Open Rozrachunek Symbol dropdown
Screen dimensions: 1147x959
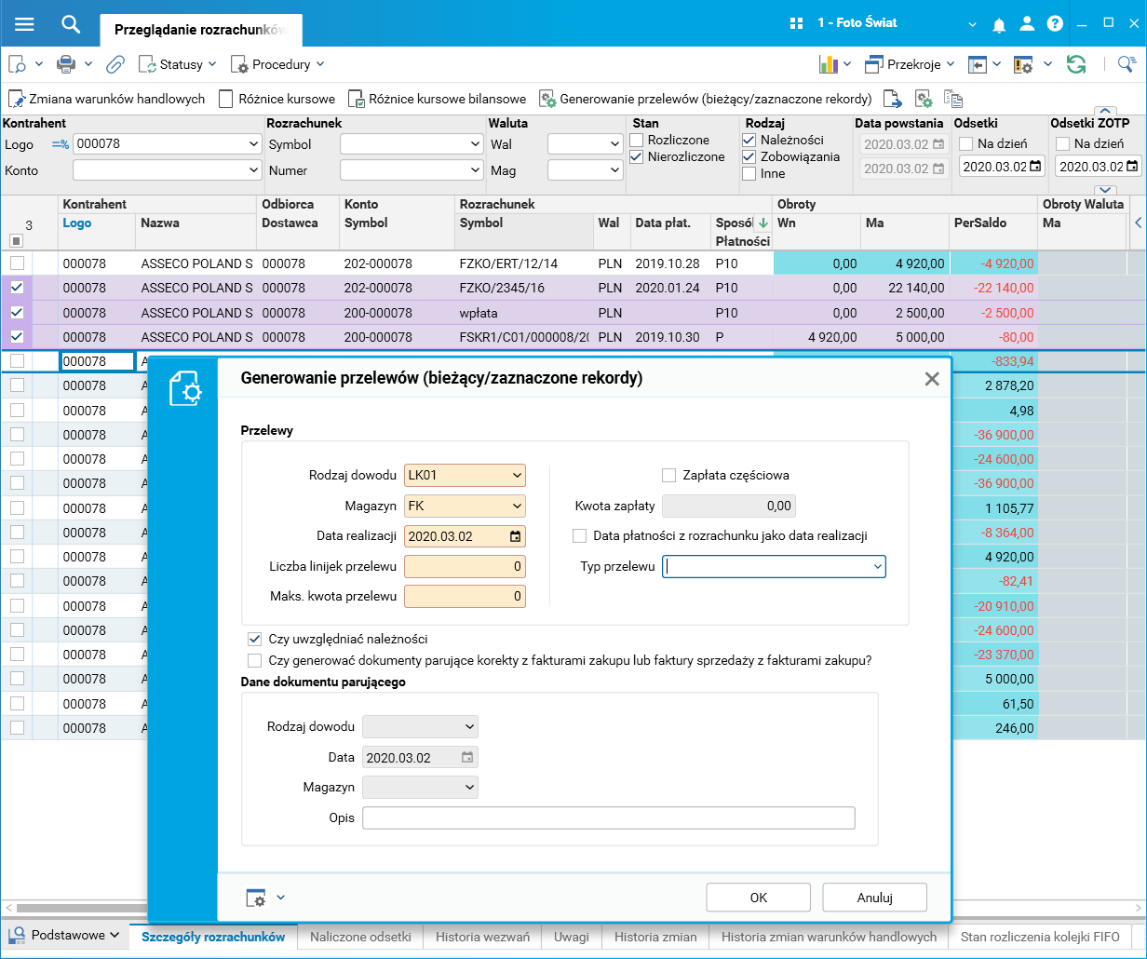[476, 144]
